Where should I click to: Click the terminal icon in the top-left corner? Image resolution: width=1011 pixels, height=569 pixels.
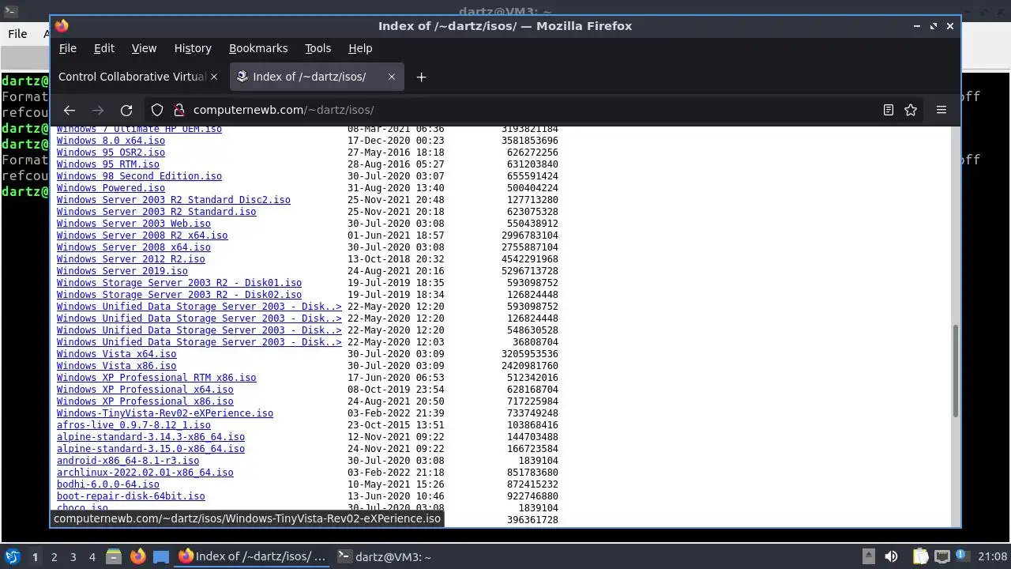click(x=10, y=12)
